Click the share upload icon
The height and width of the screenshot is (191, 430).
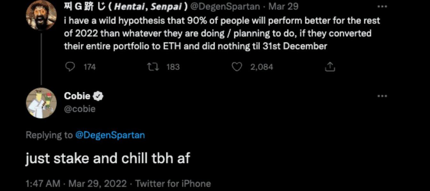pyautogui.click(x=330, y=67)
